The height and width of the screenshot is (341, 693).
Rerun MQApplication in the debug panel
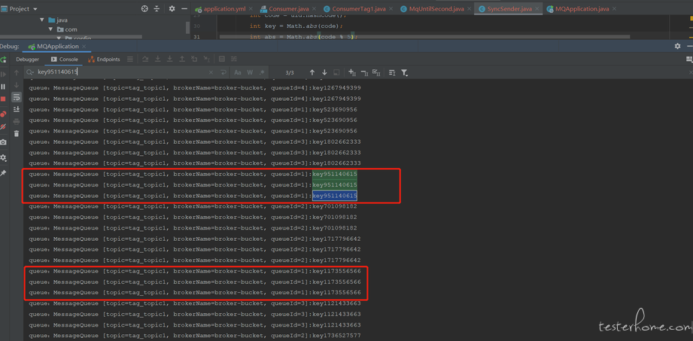tap(4, 59)
